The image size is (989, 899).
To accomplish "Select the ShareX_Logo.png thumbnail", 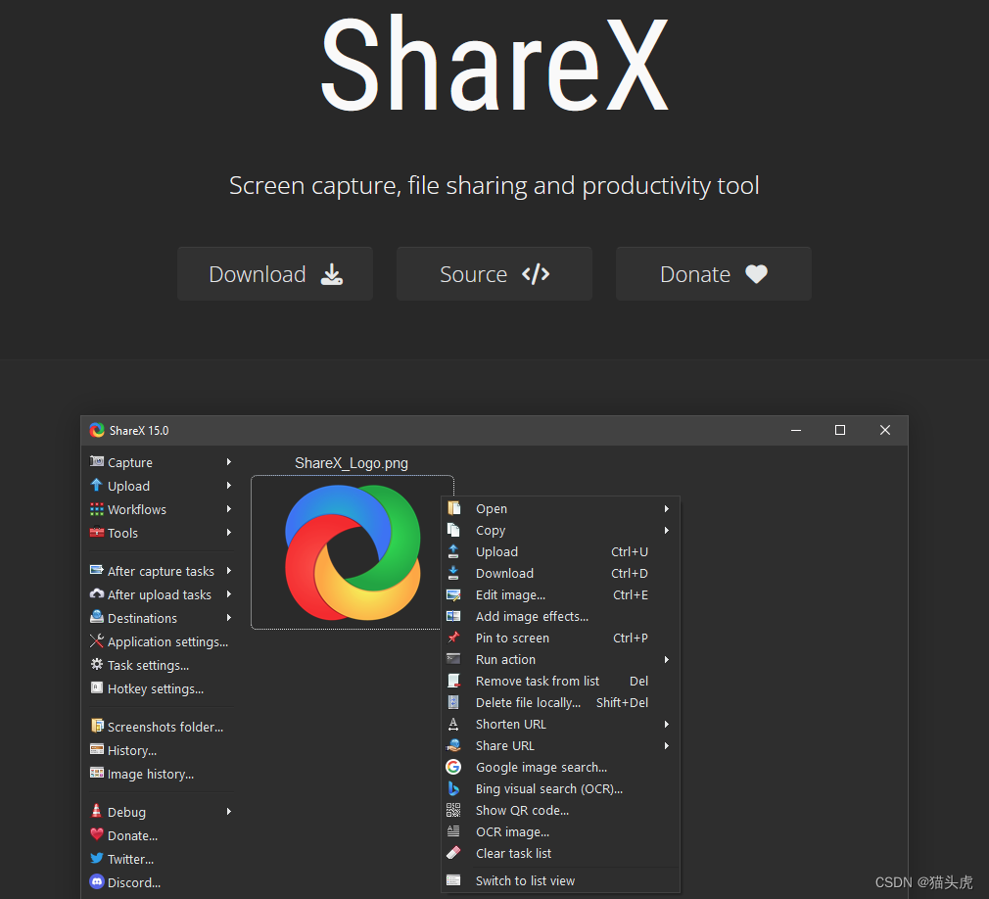I will click(x=352, y=552).
